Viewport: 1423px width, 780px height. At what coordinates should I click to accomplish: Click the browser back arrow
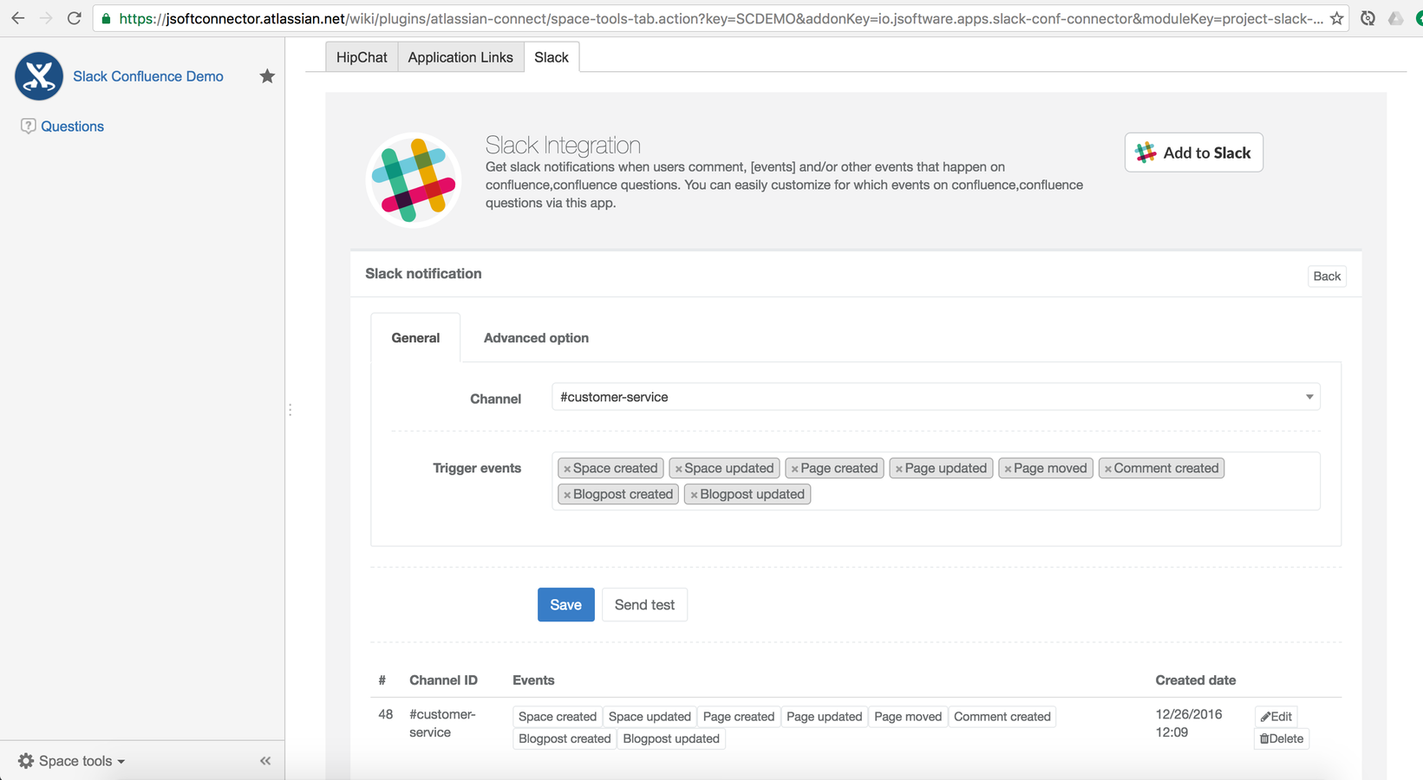pos(17,18)
